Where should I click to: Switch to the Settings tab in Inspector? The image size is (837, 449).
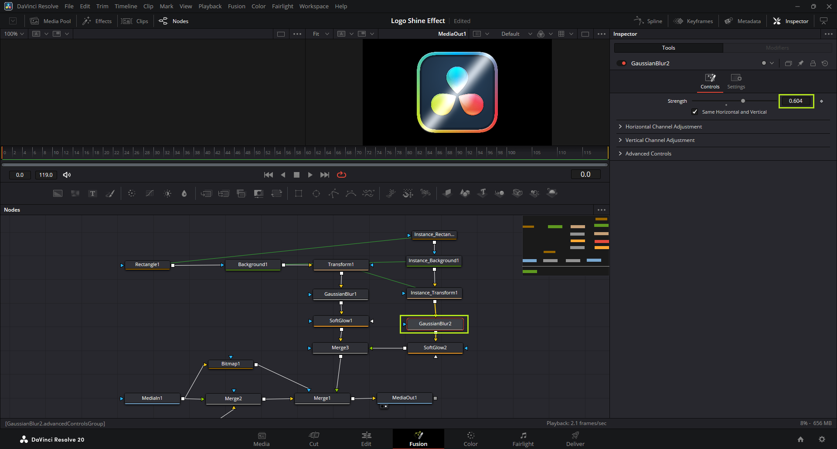tap(736, 81)
